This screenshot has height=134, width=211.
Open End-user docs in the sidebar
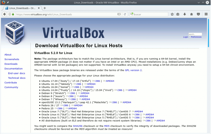click(x=16, y=73)
